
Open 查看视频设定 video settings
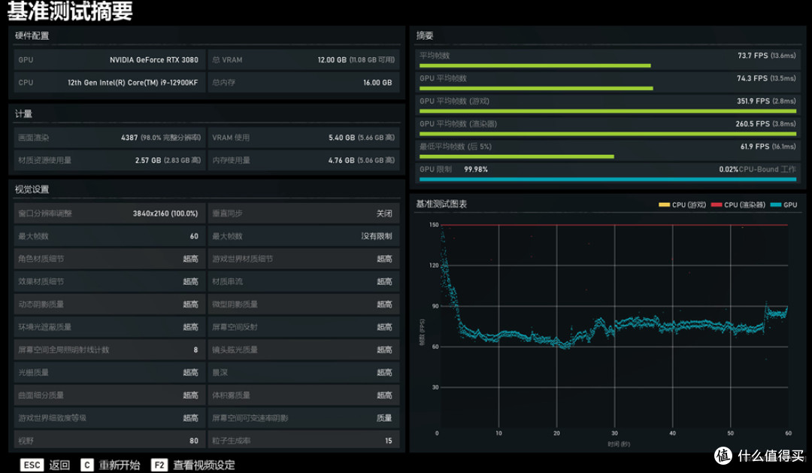(204, 465)
